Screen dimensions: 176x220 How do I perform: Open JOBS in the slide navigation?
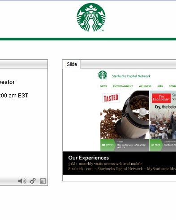coord(160,86)
